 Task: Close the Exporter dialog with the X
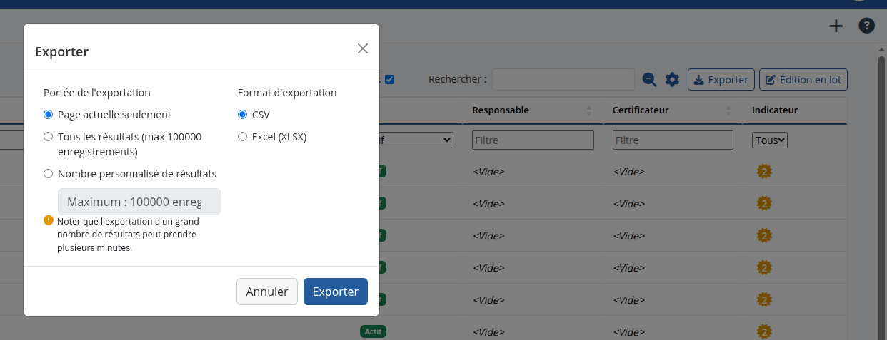(363, 48)
